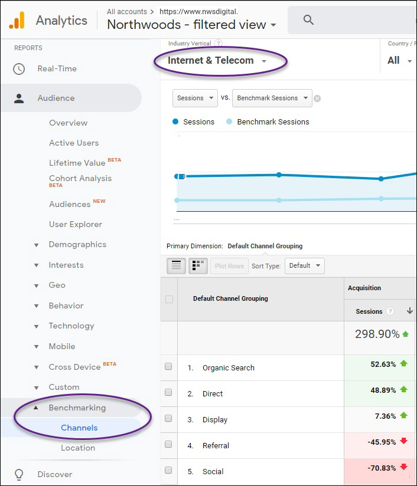Sort by Sessions using down arrow
Screen dimensions: 417x486
(409, 311)
